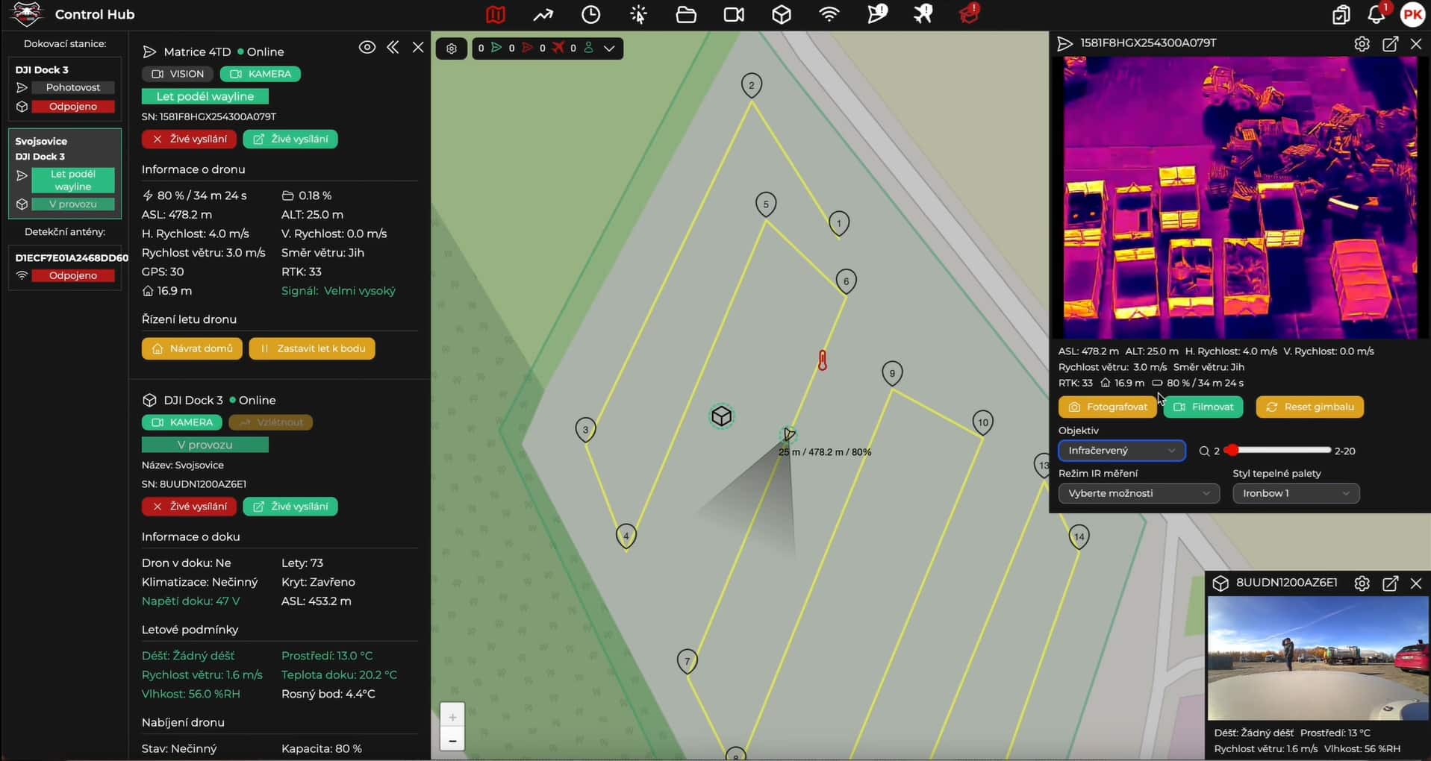
Task: Open the video camera icon in top bar
Action: point(734,15)
